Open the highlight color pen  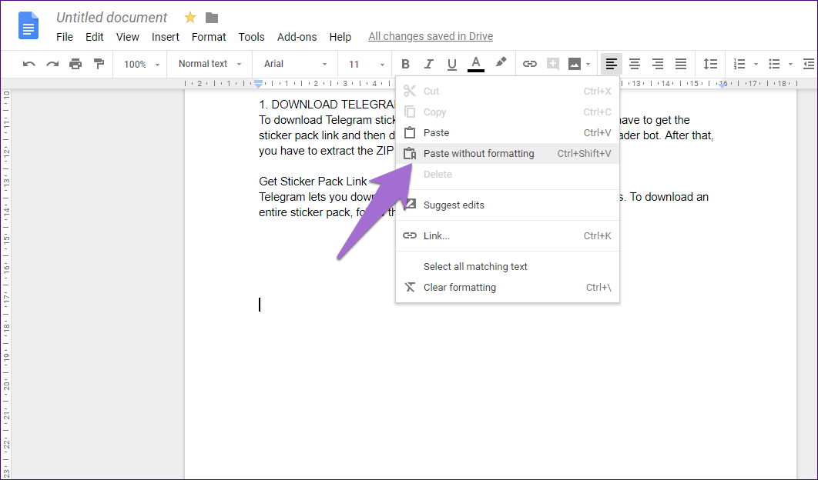[501, 63]
